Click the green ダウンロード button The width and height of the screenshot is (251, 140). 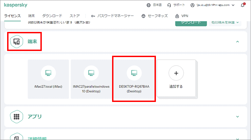tap(191, 23)
